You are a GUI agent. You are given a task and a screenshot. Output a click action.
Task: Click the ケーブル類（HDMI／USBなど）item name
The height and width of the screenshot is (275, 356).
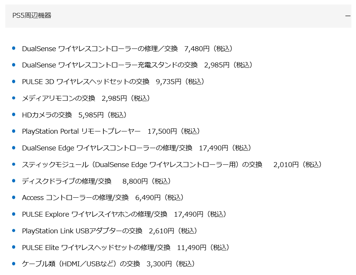click(x=81, y=264)
